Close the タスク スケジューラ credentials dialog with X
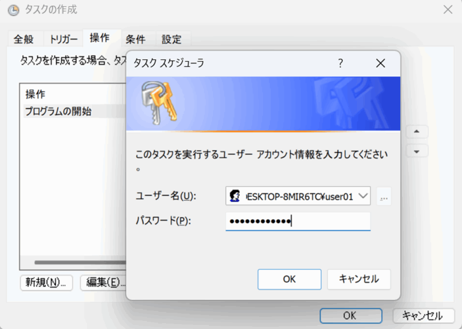The width and height of the screenshot is (462, 329). (x=380, y=64)
